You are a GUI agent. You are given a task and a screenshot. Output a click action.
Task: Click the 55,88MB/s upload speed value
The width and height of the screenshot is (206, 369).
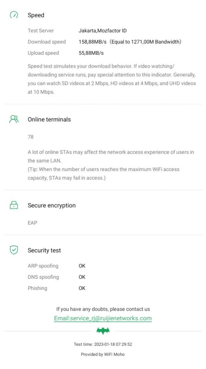click(91, 53)
